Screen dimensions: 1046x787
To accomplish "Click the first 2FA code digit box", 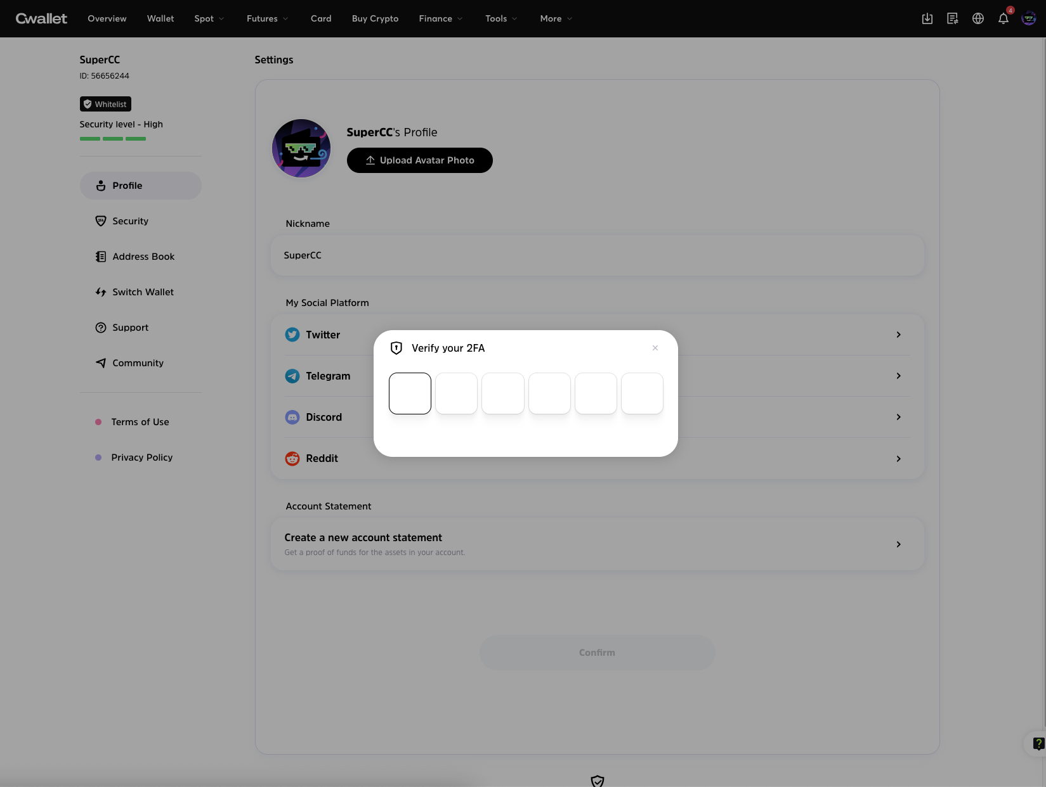I will point(410,393).
